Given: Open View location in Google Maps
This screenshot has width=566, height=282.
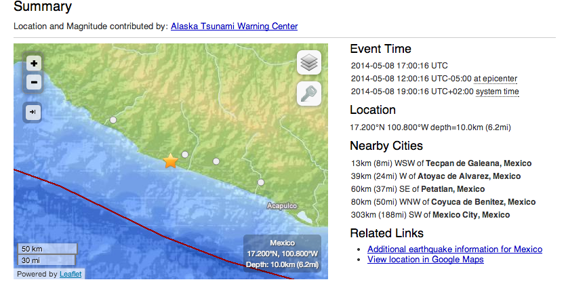Looking at the screenshot, I should [426, 260].
